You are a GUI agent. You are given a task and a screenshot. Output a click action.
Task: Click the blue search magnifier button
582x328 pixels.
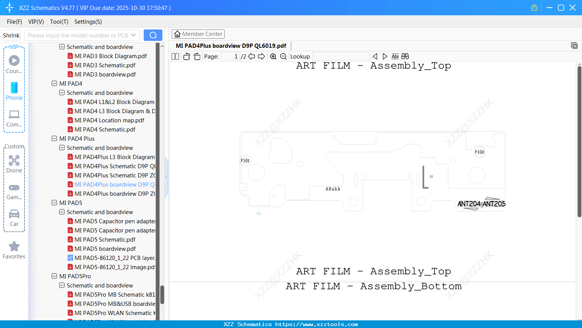pyautogui.click(x=153, y=35)
